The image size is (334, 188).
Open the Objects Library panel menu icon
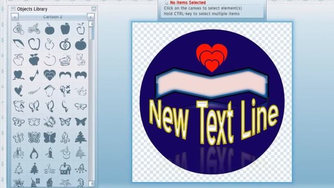[x=13, y=9]
